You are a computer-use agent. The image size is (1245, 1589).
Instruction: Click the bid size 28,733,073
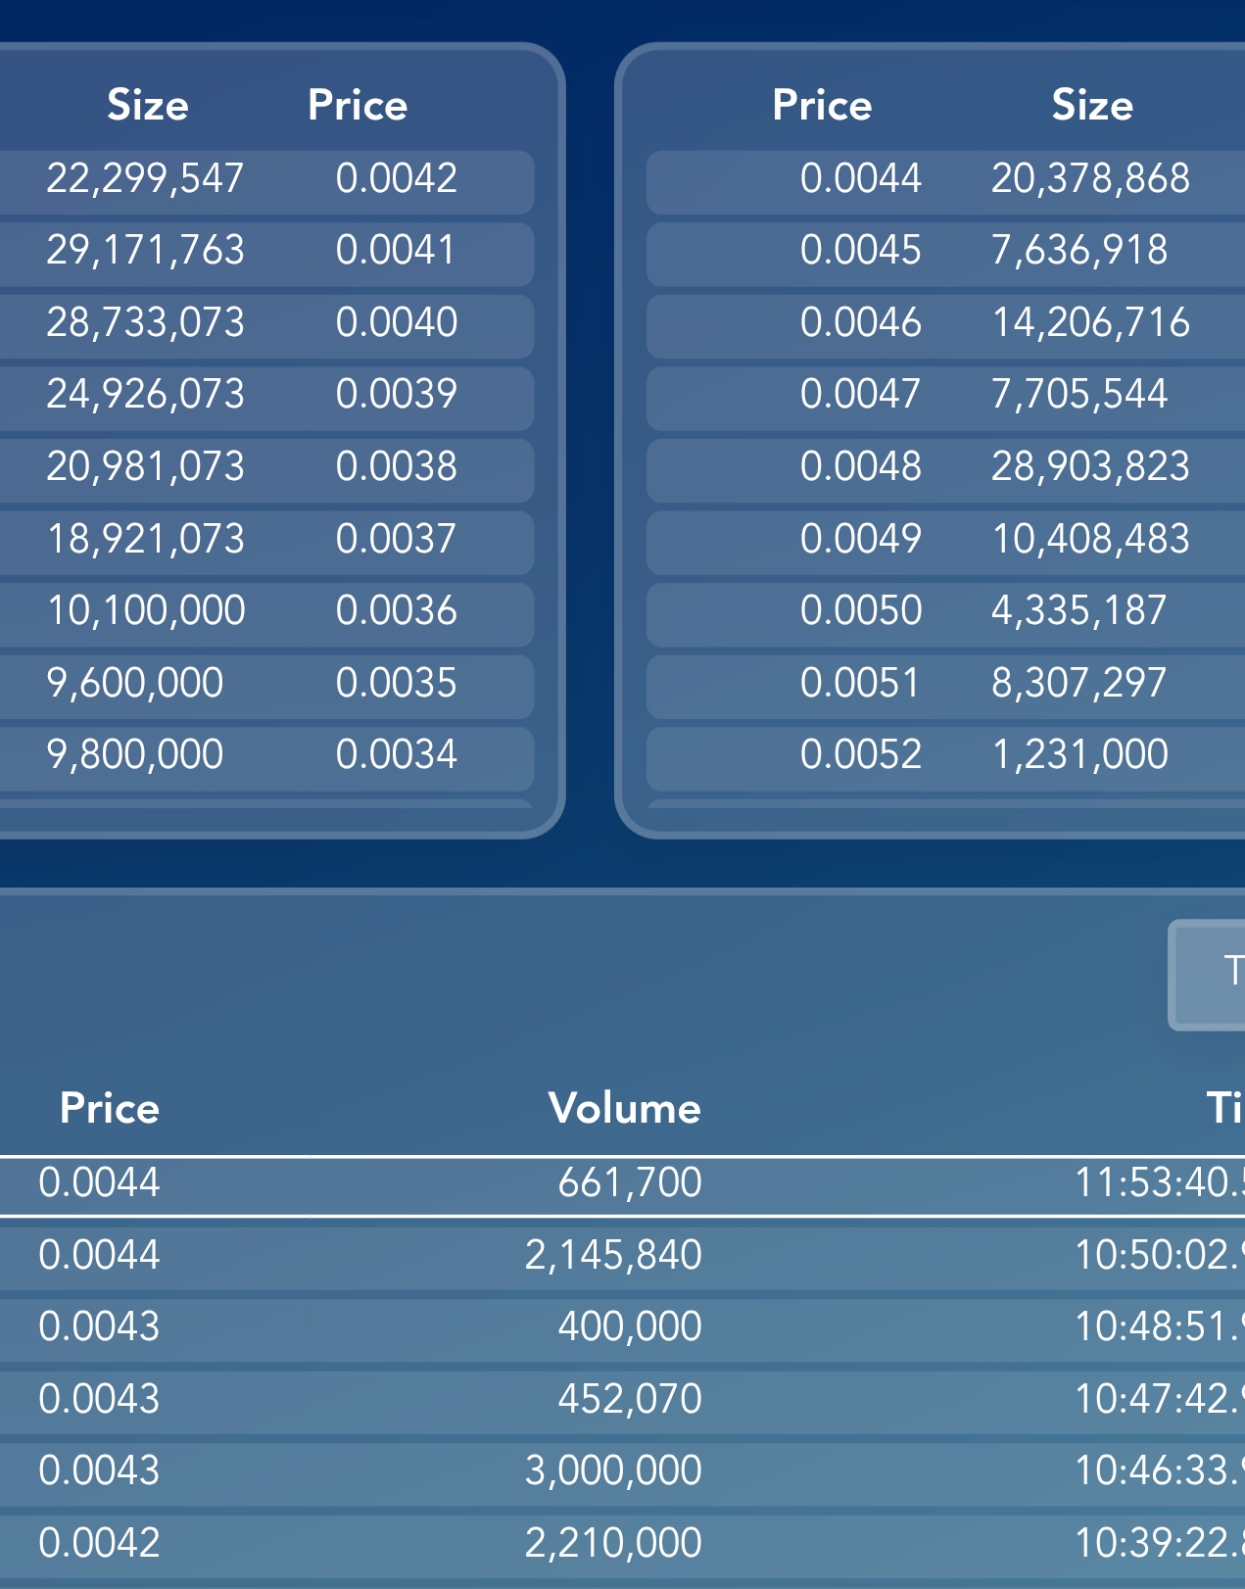tap(146, 322)
